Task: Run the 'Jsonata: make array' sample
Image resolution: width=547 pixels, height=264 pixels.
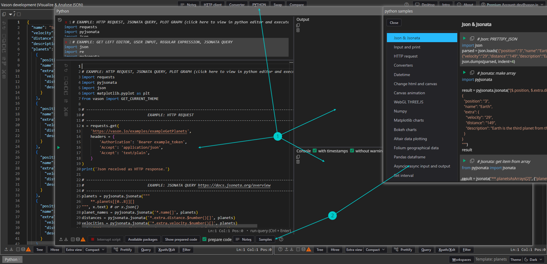Action: (x=464, y=72)
